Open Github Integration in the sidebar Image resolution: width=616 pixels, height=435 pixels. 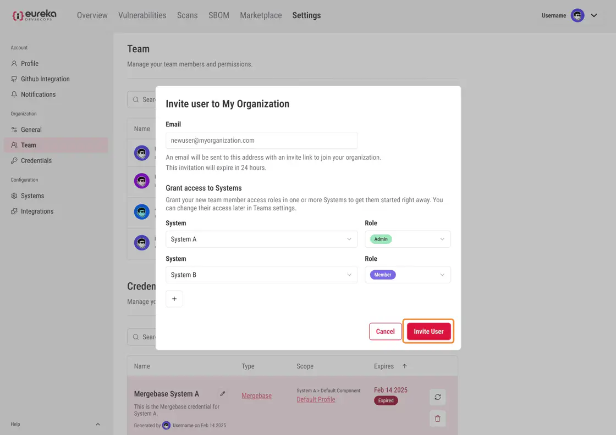pyautogui.click(x=45, y=79)
